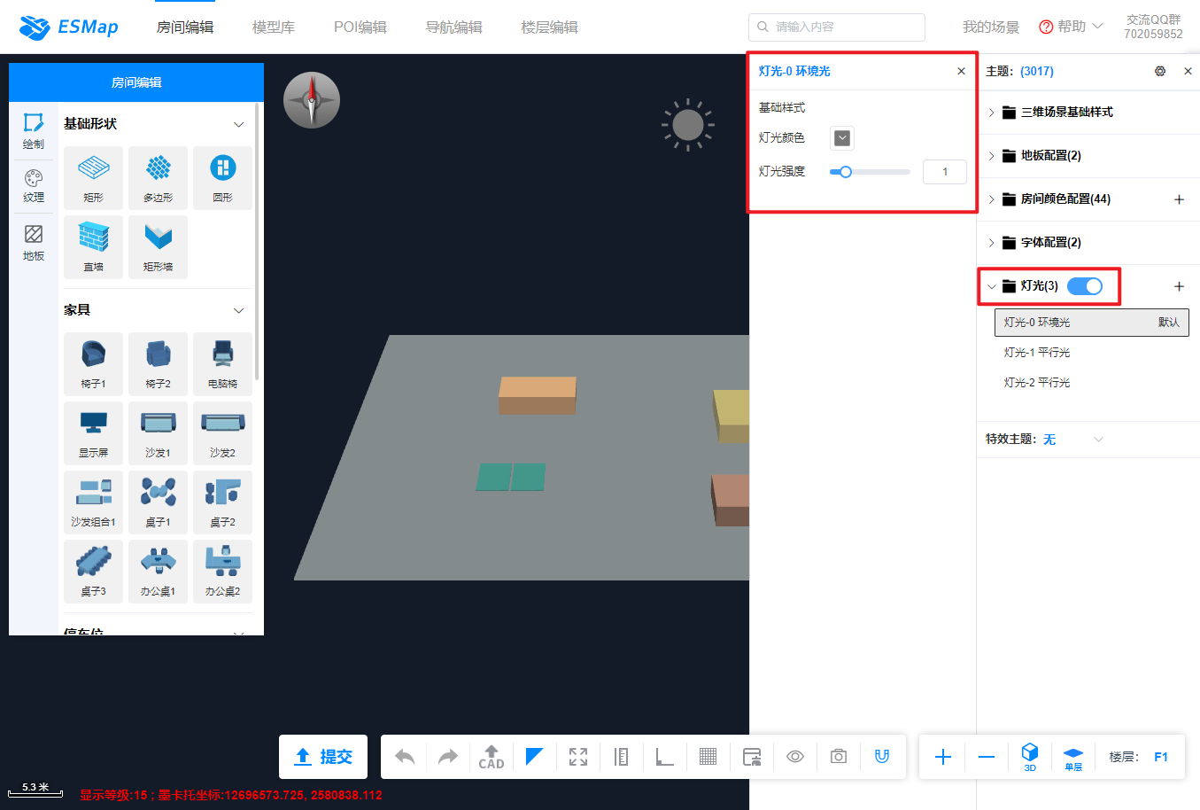Switch to the 导航编辑 tab
Viewport: 1200px width, 810px height.
(x=453, y=27)
